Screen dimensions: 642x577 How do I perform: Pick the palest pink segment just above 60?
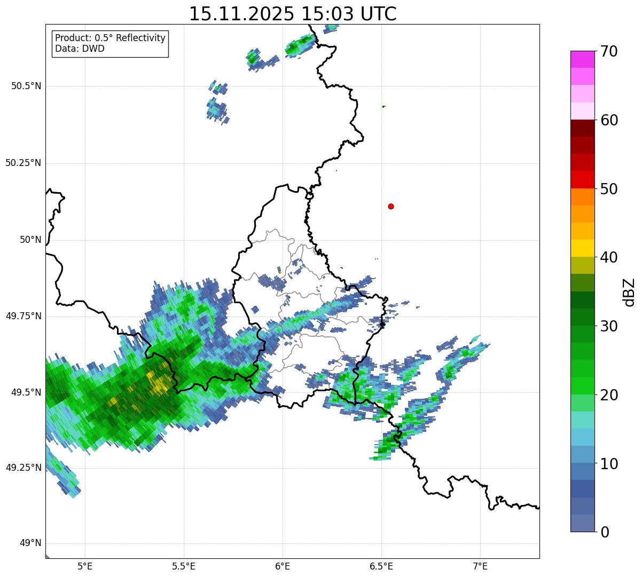click(583, 111)
